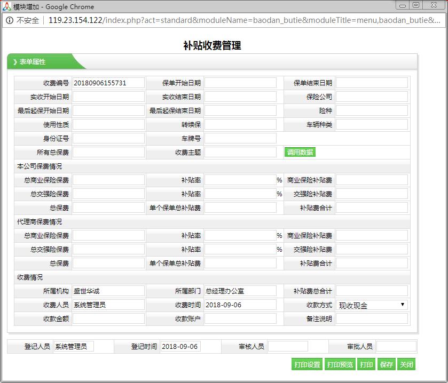Click the 收费主题 input field
The width and height of the screenshot is (448, 383).
[240, 152]
